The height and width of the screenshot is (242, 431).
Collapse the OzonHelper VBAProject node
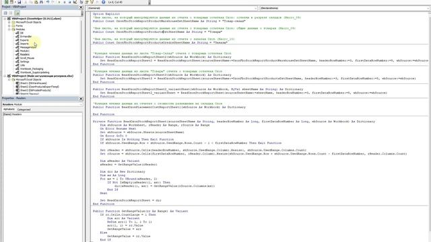5,19
